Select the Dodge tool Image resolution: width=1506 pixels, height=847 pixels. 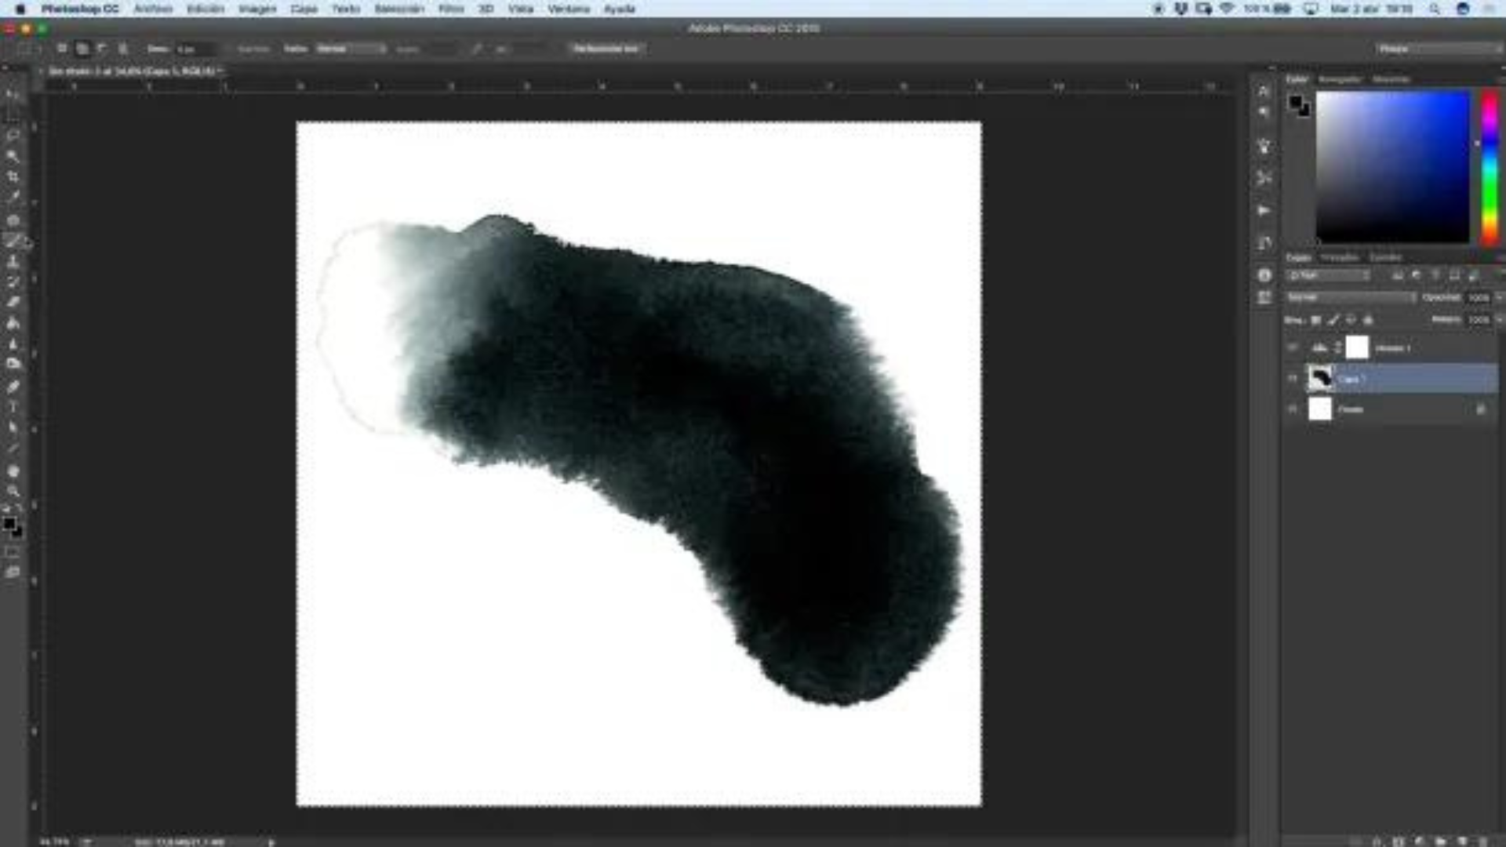pyautogui.click(x=13, y=364)
